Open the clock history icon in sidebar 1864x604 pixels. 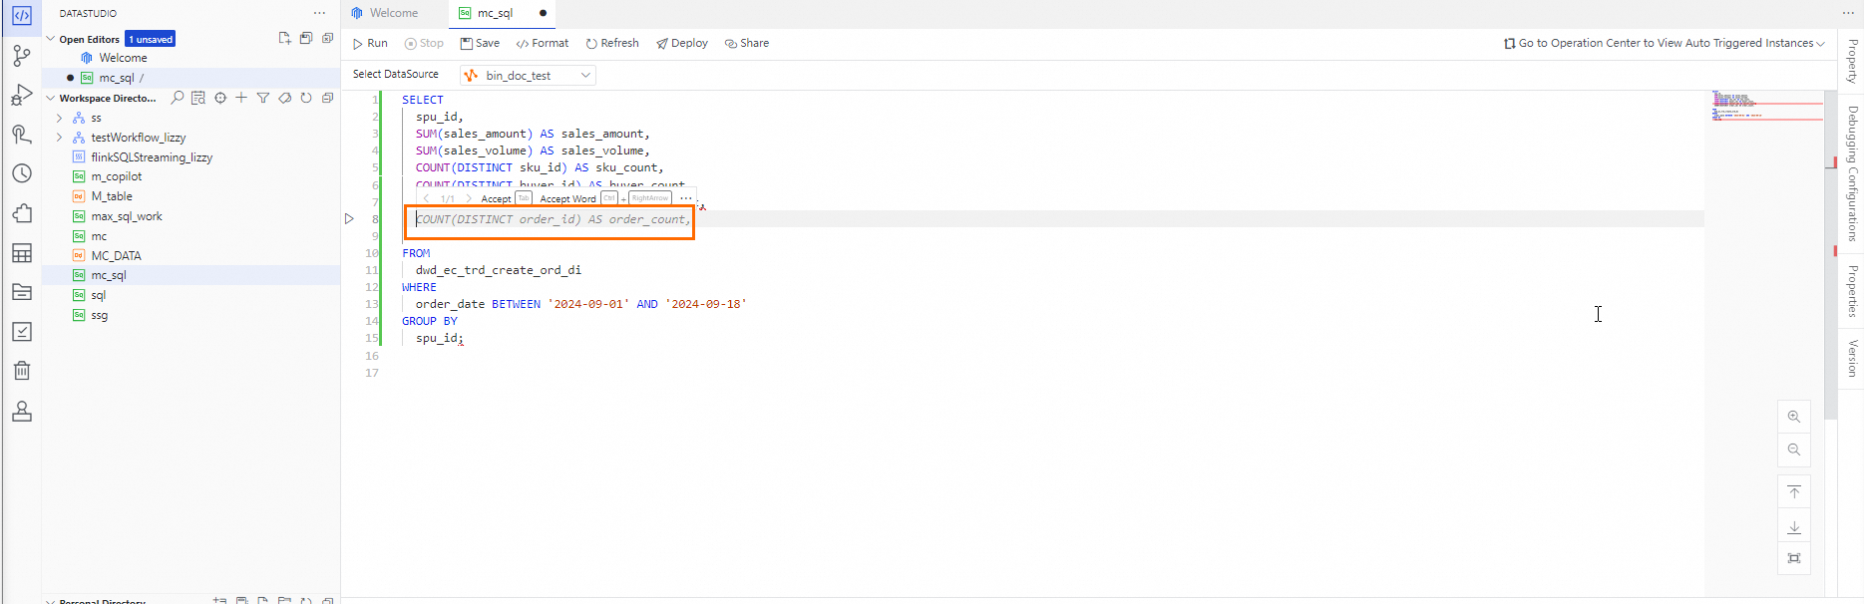click(21, 173)
